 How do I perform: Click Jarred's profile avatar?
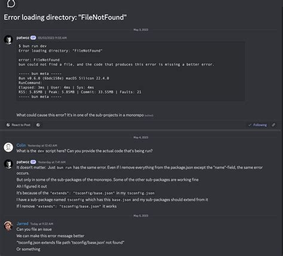tap(8, 226)
